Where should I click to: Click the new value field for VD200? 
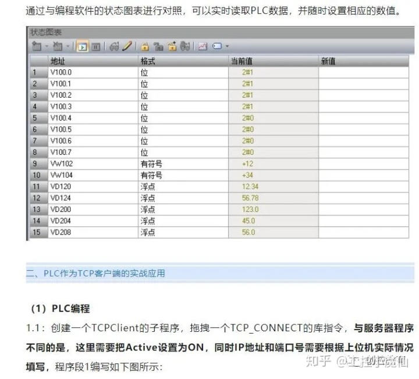364,210
